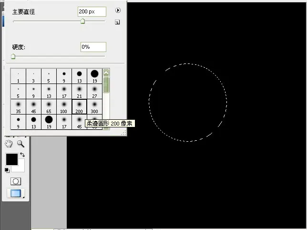Open black foreground color swatch
This screenshot has width=307, height=230.
click(x=12, y=159)
